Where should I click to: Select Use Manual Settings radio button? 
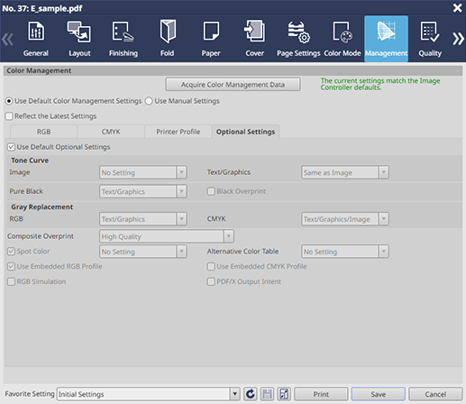(149, 101)
